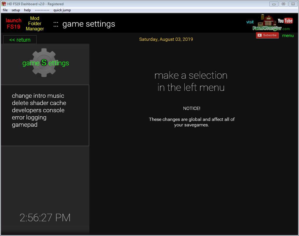
Task: Maximize the Dashboard window
Action: point(283,4)
